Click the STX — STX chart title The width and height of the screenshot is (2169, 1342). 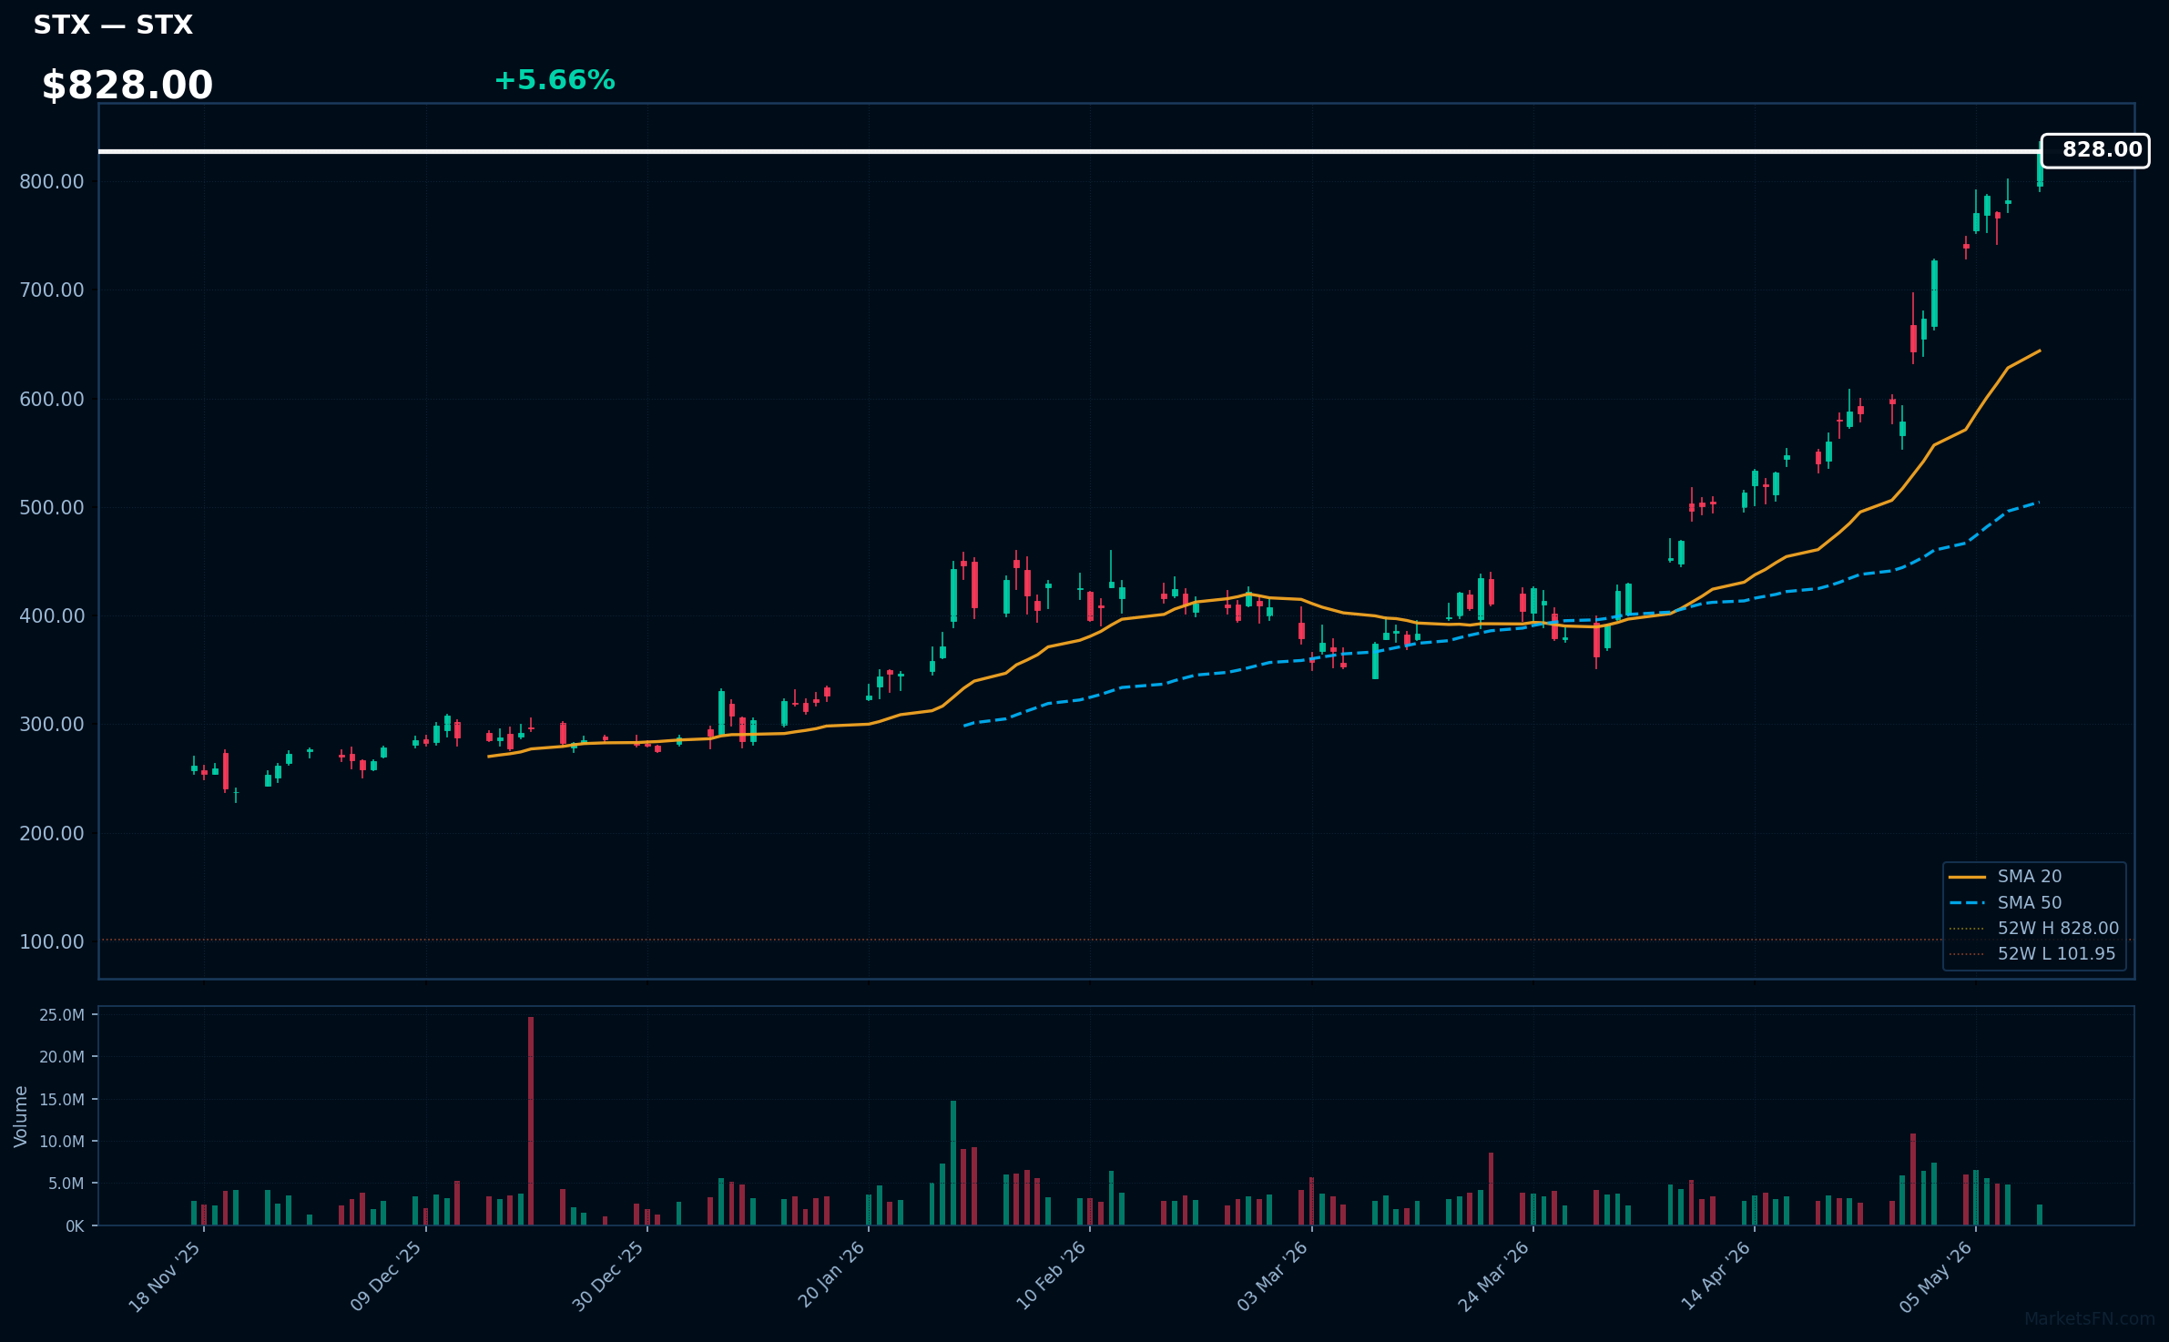click(113, 25)
